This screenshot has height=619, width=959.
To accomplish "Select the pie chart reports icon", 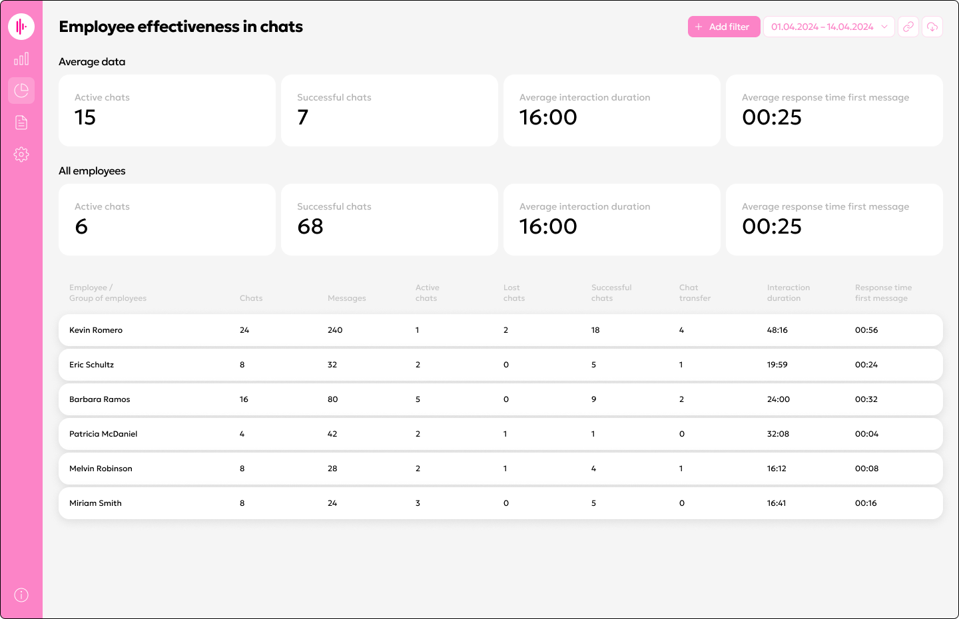I will (21, 91).
